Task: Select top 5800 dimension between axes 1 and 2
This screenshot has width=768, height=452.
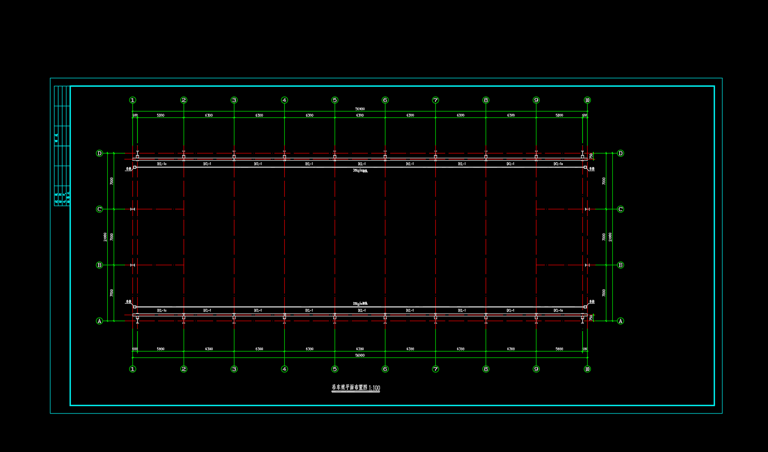Action: tap(160, 115)
